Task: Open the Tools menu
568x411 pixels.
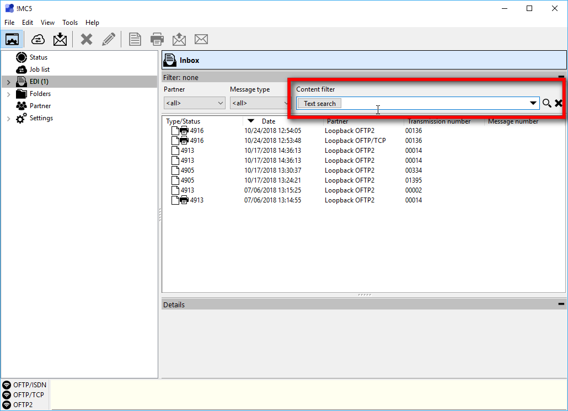Action: coord(70,23)
